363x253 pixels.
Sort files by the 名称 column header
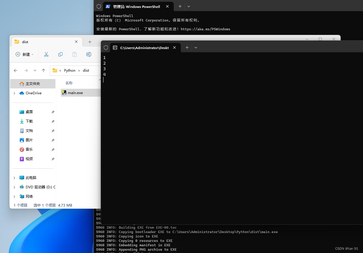point(69,83)
